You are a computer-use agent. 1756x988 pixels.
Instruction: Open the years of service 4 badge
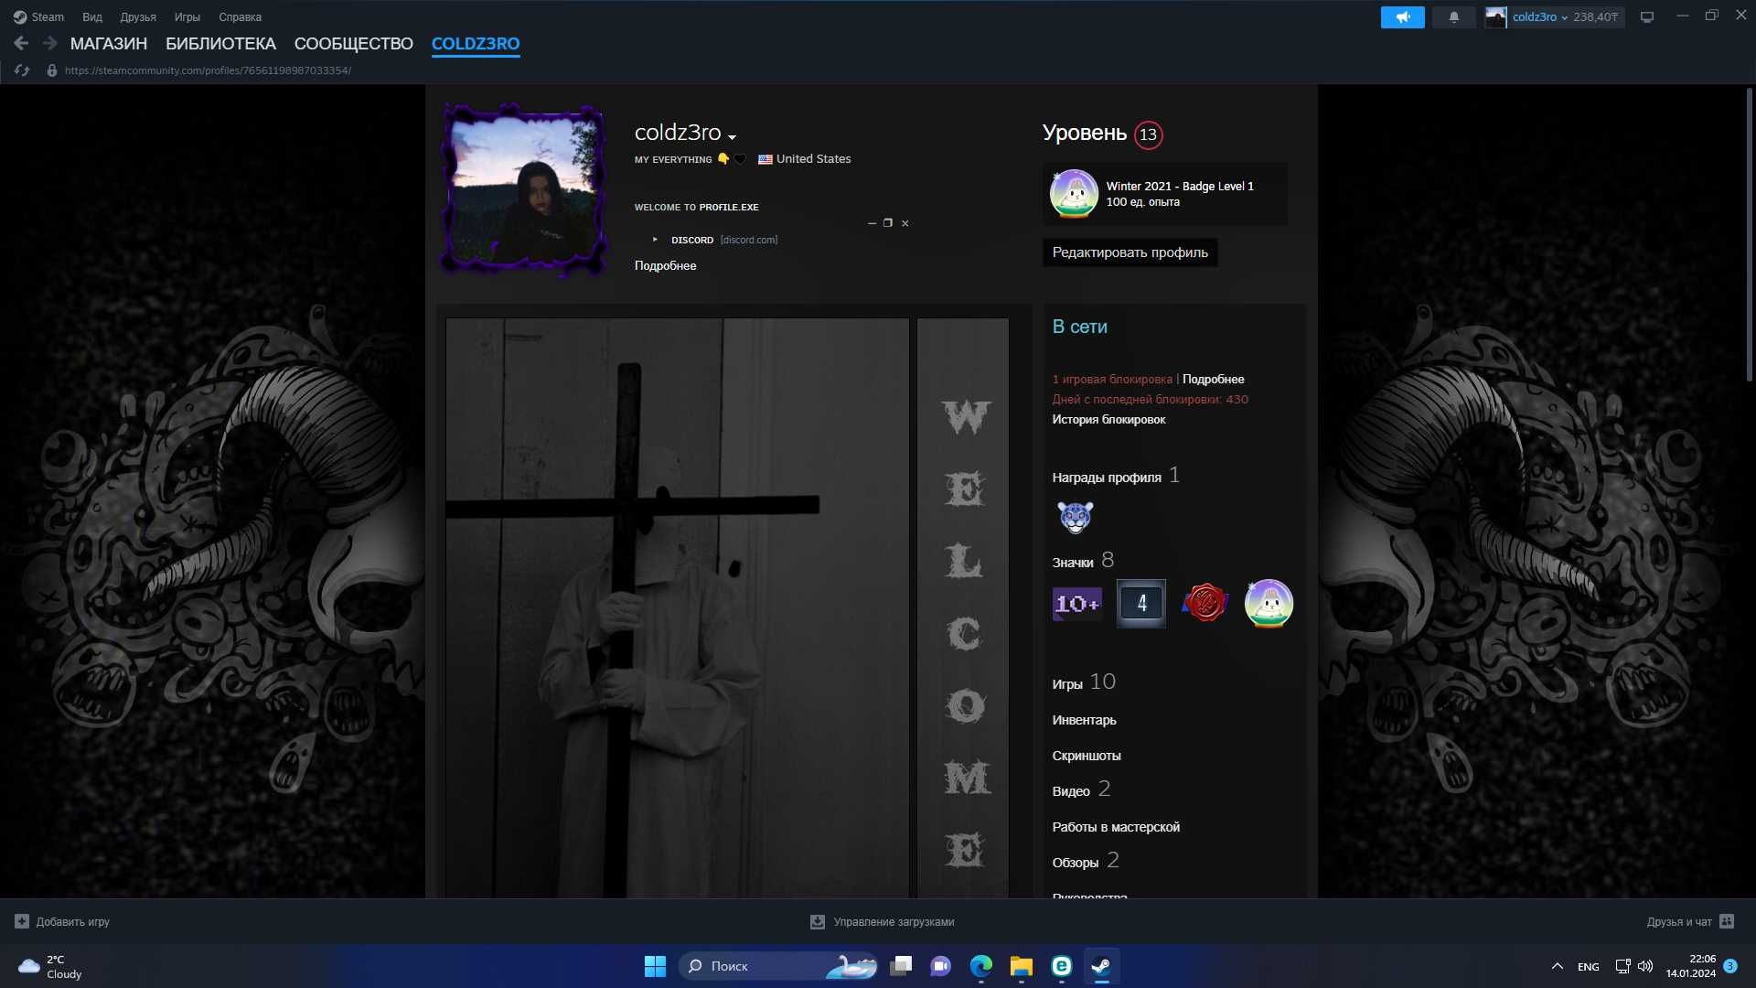point(1141,603)
